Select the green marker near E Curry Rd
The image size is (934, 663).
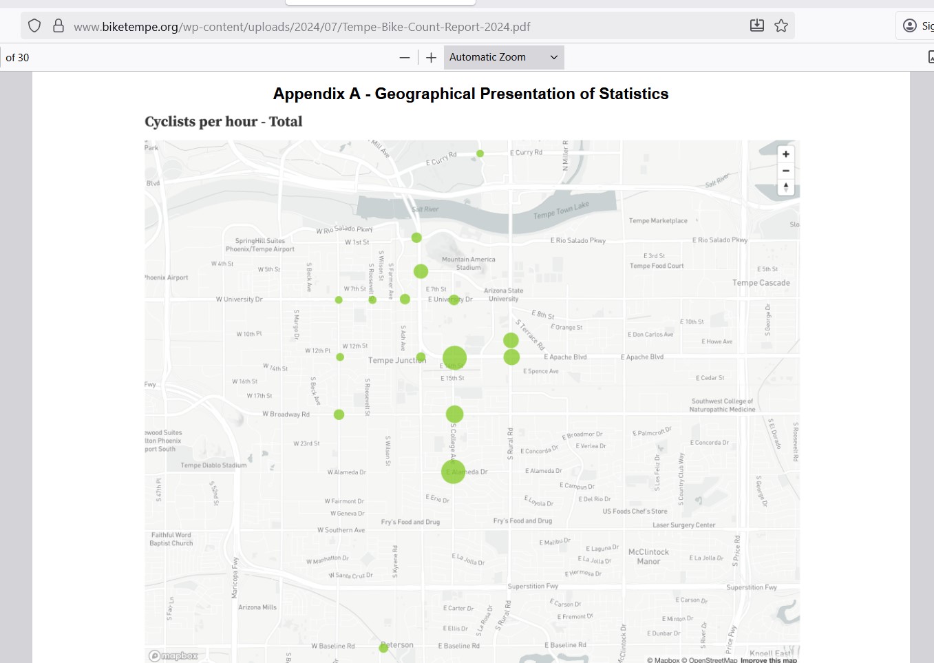coord(480,154)
